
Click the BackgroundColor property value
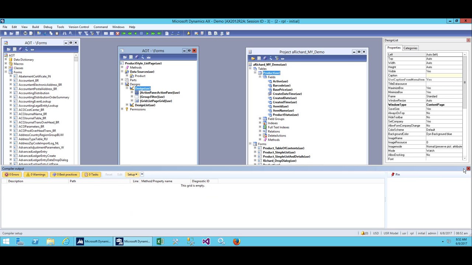444,134
